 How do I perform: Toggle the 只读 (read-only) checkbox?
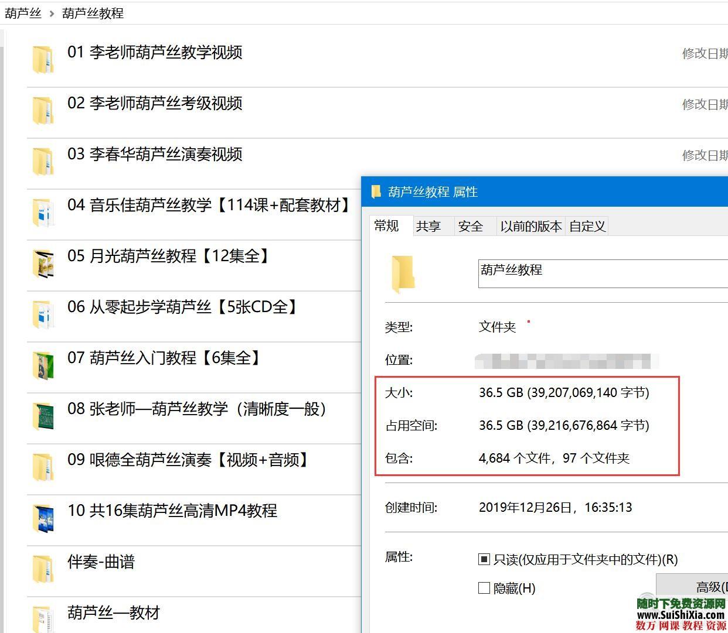coord(483,559)
